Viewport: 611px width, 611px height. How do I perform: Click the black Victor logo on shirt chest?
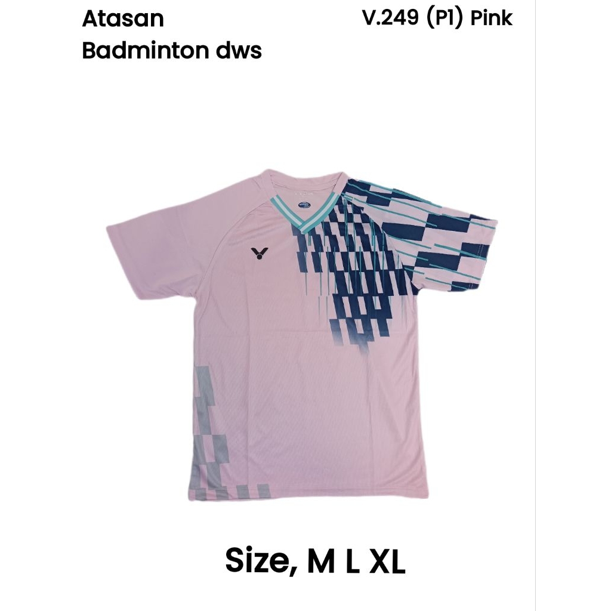[x=258, y=253]
